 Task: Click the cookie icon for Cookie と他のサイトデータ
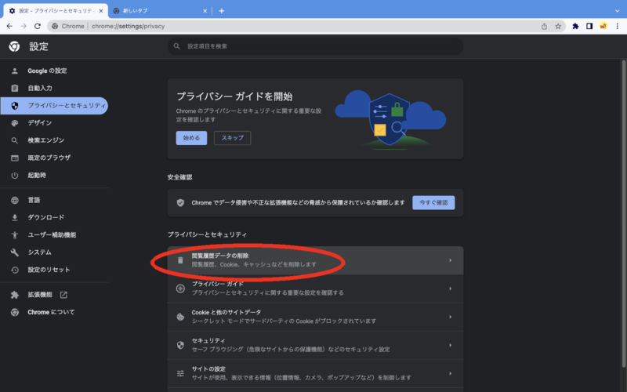(180, 317)
